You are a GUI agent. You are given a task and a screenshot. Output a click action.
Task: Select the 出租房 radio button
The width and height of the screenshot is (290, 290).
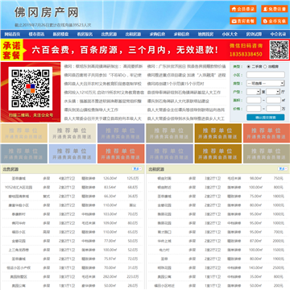point(265,67)
